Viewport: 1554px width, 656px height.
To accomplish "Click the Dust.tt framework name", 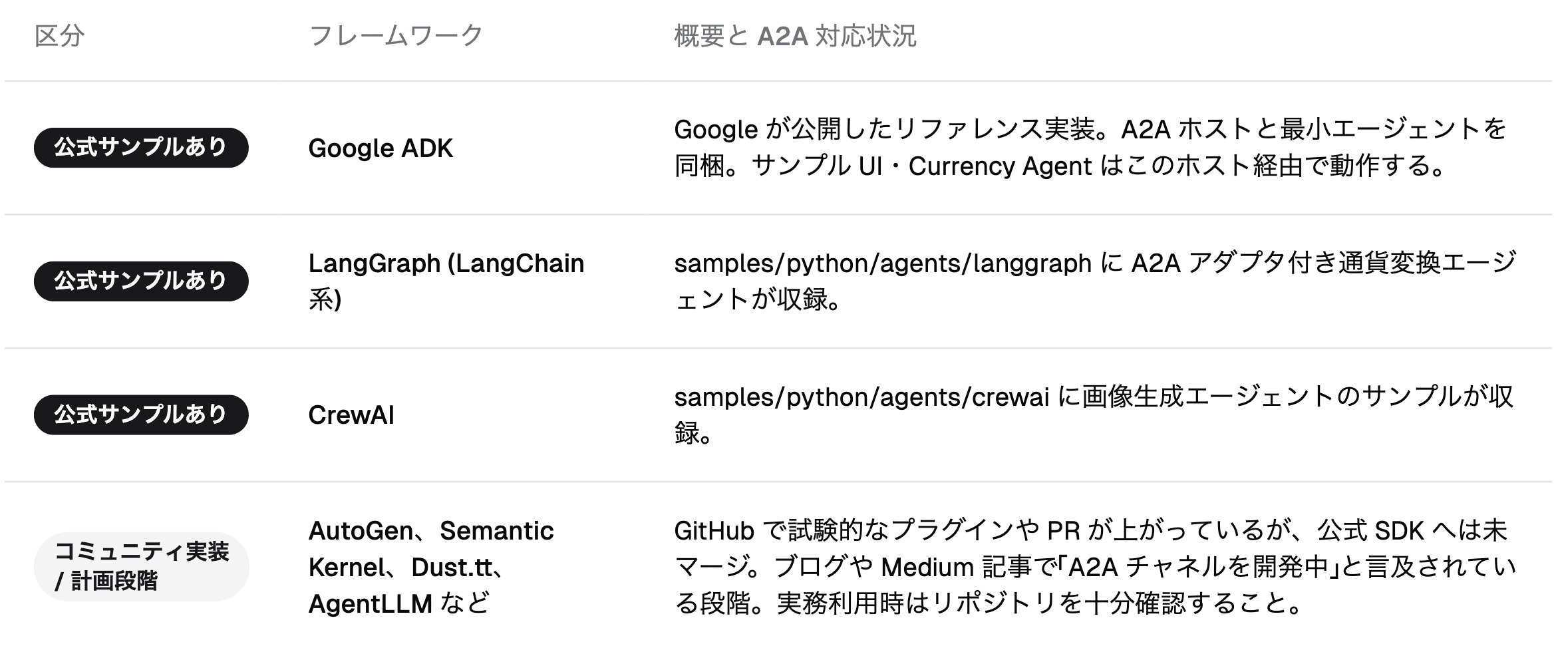I will 452,568.
